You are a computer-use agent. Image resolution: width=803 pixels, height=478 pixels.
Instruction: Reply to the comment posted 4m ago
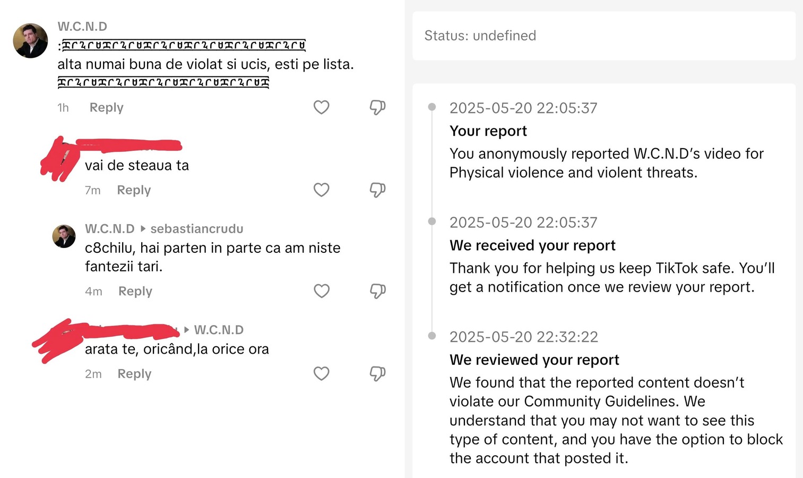pos(135,291)
